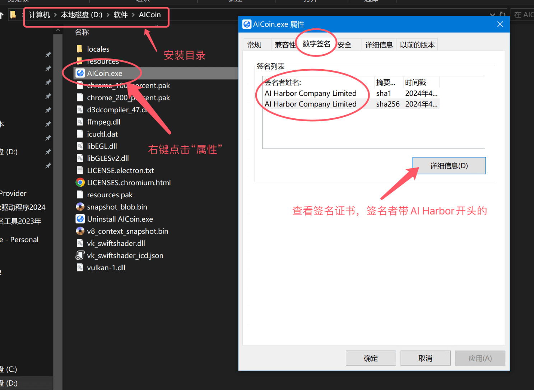Select the locales folder icon
This screenshot has height=390, width=534.
click(80, 49)
